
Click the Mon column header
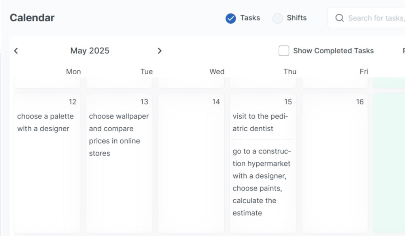pos(73,72)
